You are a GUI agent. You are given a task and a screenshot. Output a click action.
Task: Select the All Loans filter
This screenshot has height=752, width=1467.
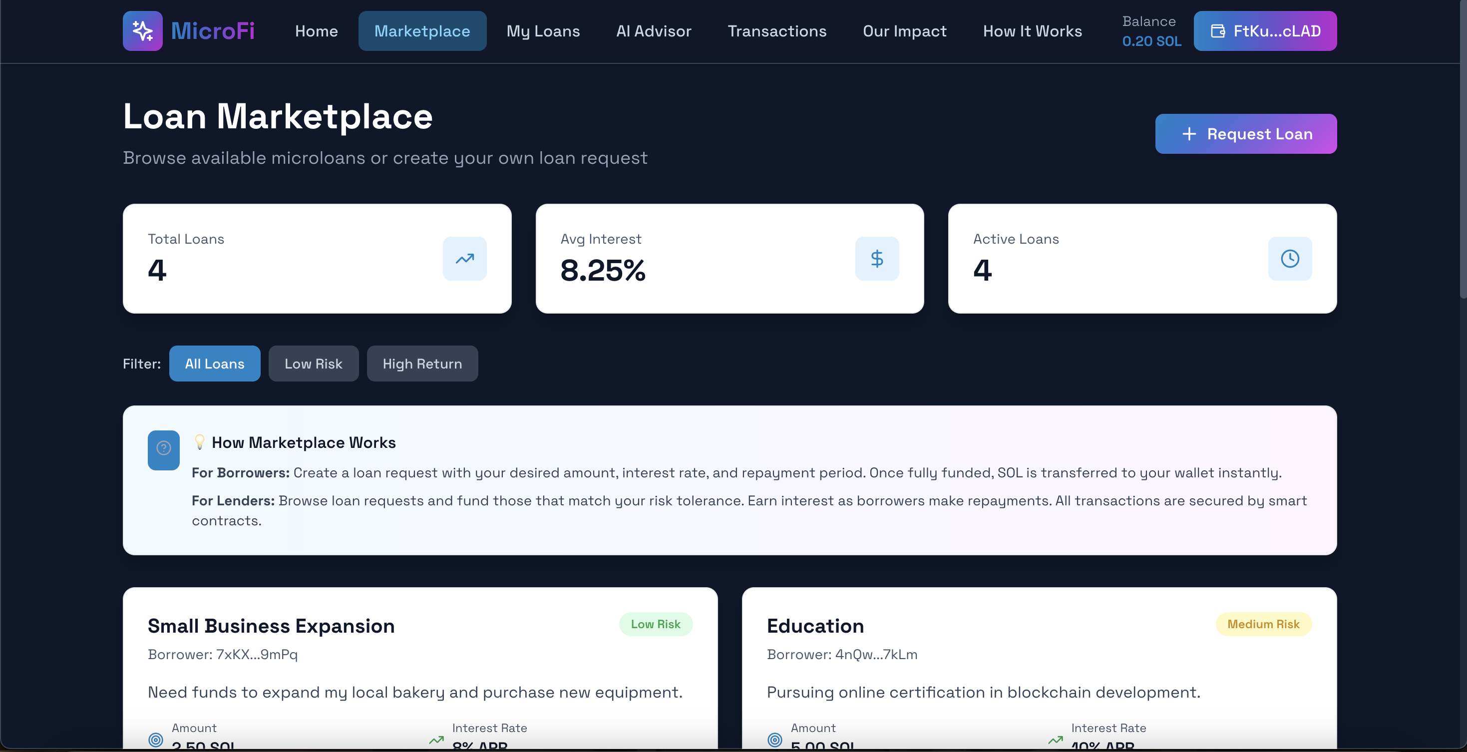click(215, 364)
